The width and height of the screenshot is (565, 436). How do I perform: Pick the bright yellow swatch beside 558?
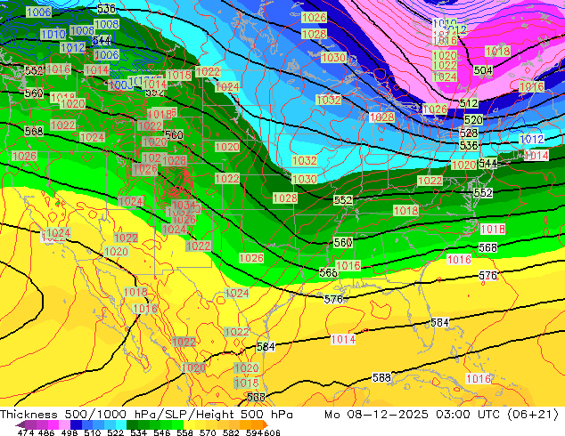[189, 424]
